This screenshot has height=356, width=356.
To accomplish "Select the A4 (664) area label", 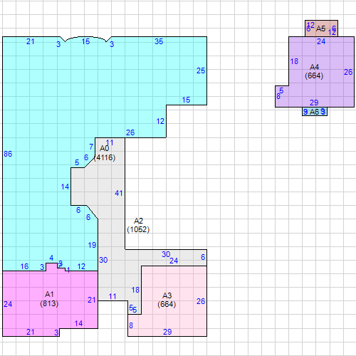I will point(314,71).
